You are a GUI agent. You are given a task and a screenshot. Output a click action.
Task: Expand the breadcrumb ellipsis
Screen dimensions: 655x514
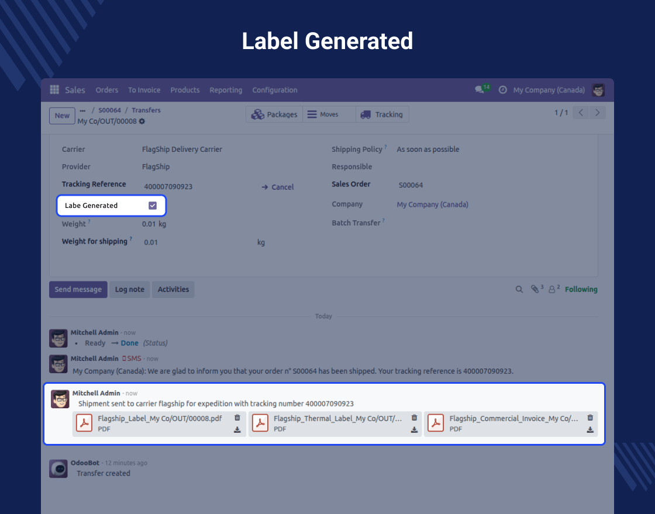click(82, 110)
